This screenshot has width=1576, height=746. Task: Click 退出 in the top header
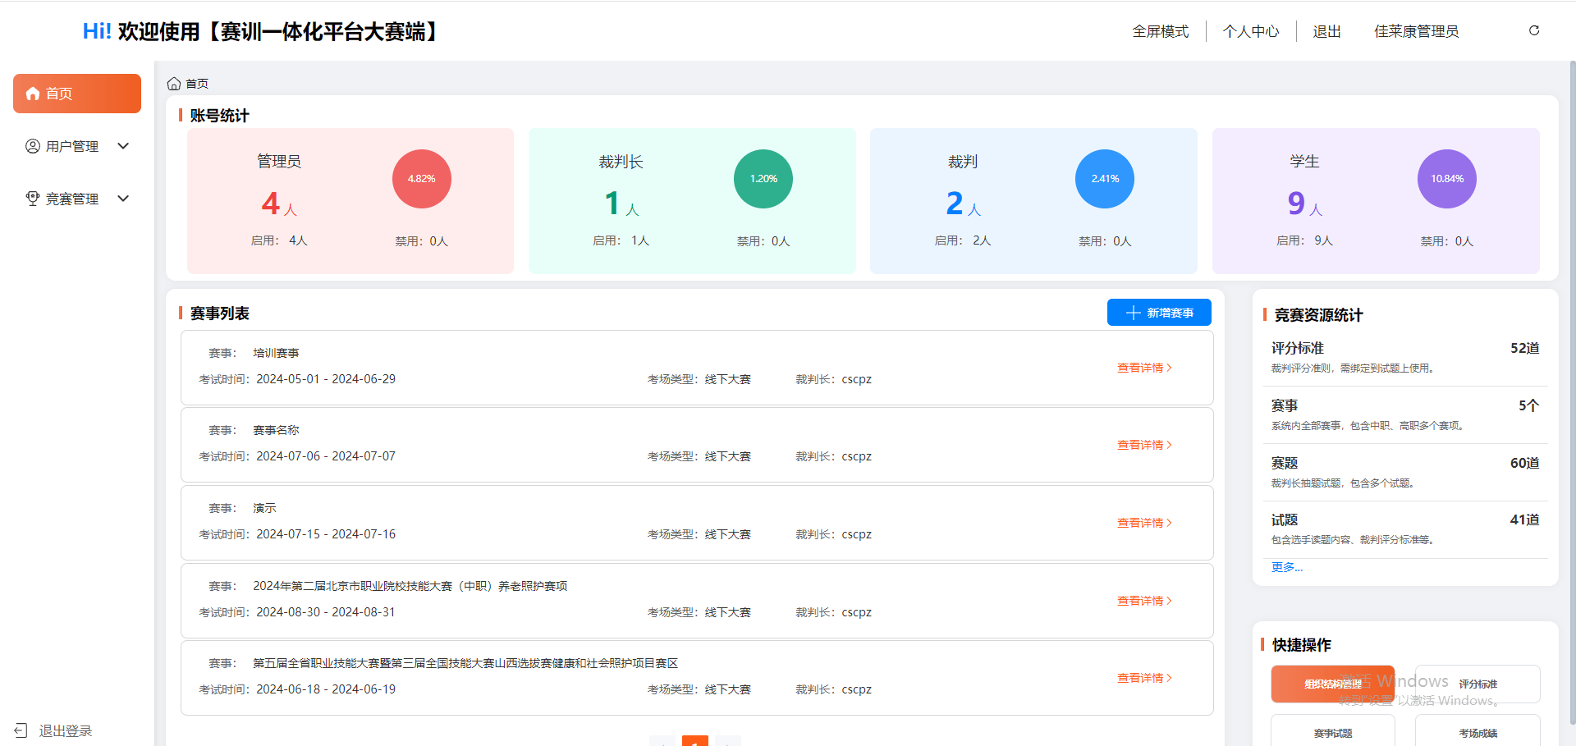coord(1326,31)
